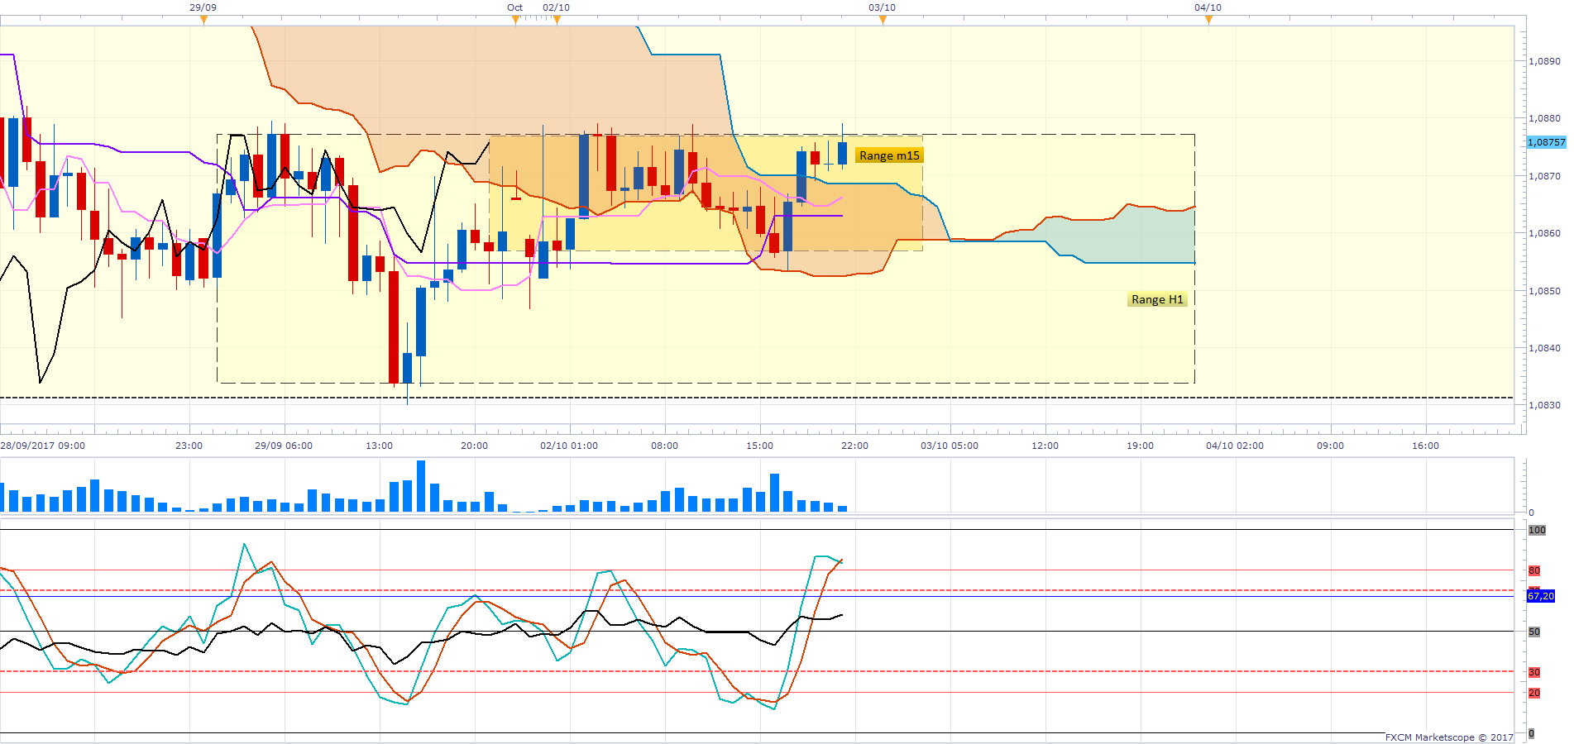Select the 'Range H1' label
The height and width of the screenshot is (744, 1574).
pyautogui.click(x=1157, y=299)
